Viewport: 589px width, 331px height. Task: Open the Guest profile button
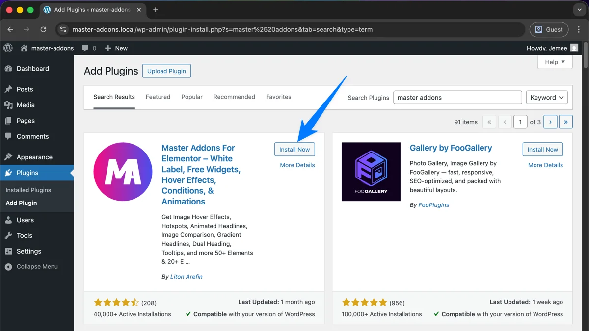point(549,29)
